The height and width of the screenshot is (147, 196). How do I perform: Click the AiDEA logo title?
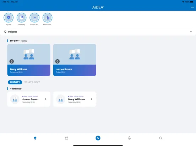[98, 7]
